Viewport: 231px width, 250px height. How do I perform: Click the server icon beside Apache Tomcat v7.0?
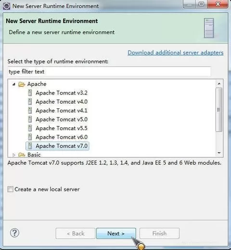(30, 146)
